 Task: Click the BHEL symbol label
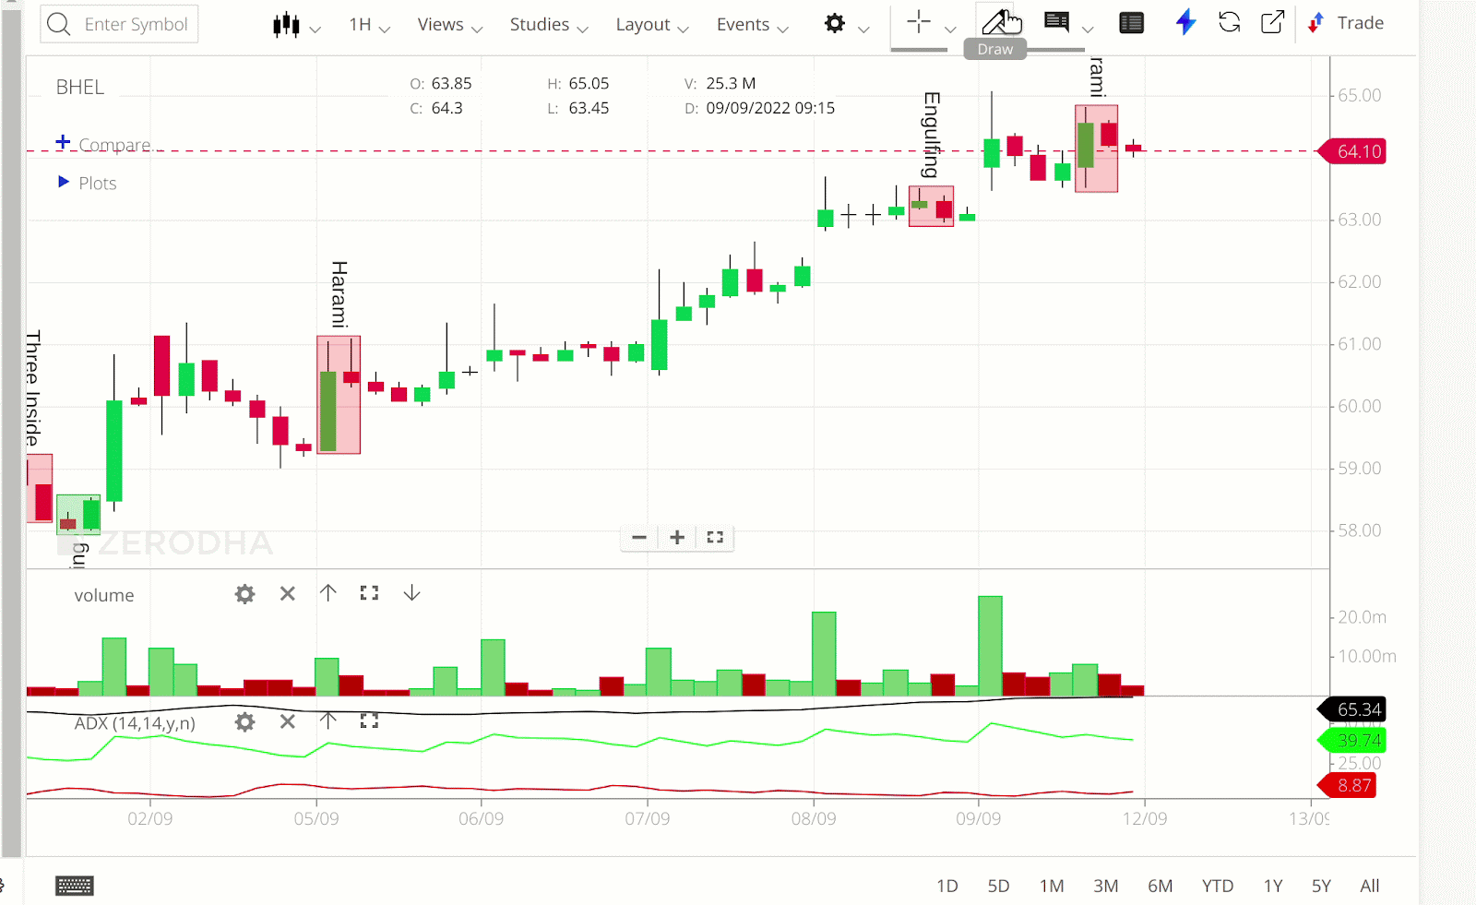[x=80, y=87]
